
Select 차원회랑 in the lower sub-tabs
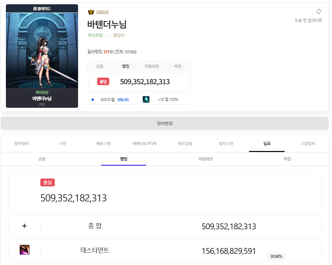coord(205,159)
